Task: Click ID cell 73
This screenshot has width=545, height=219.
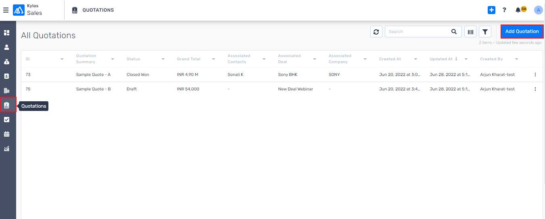Action: [x=28, y=74]
